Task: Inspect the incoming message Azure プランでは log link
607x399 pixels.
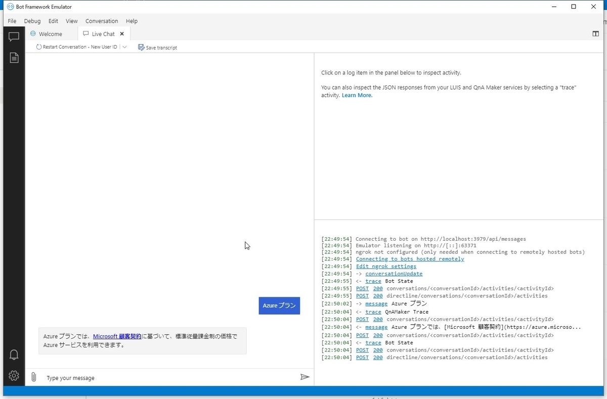Action: point(376,327)
